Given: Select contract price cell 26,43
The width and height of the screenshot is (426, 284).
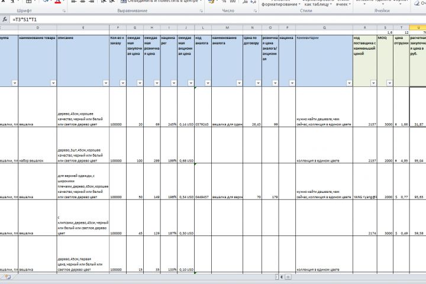Looking at the screenshot, I should [x=253, y=107].
